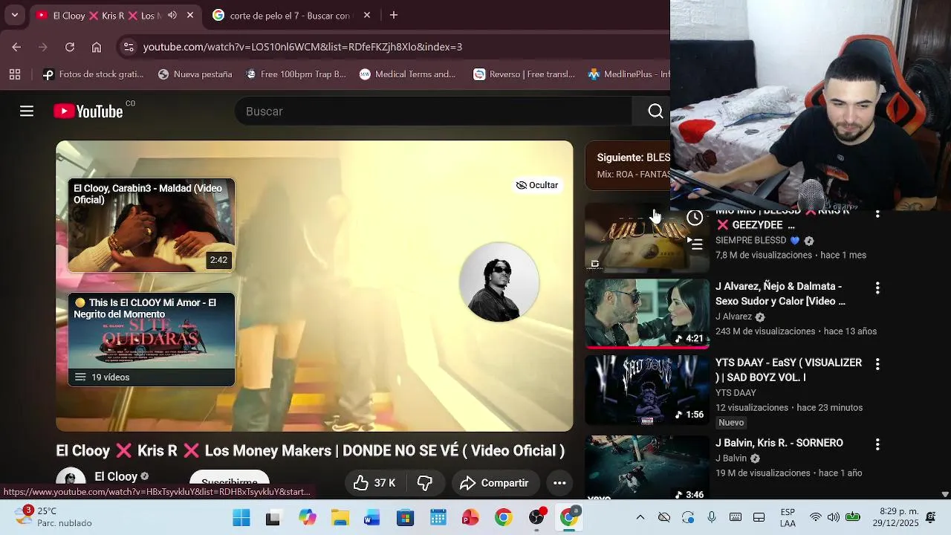Close the 'corte de pelo el 7' tab
This screenshot has width=951, height=535.
pos(367,15)
